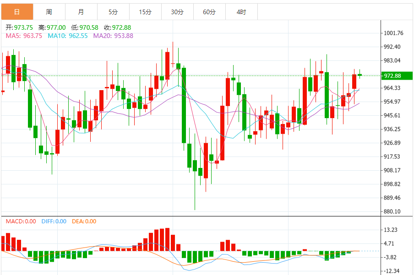Click the MA20: 953.88 indicator label
This screenshot has height=275, width=414.
click(x=113, y=36)
